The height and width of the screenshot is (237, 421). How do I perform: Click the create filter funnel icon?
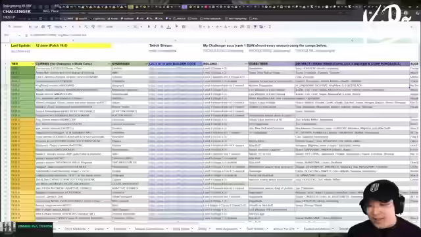[x=255, y=26]
